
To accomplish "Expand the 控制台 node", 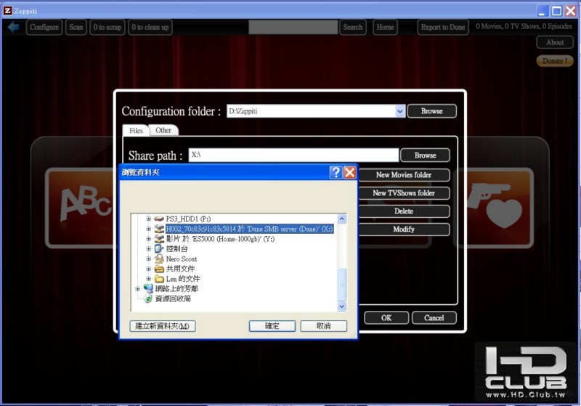I will click(149, 249).
